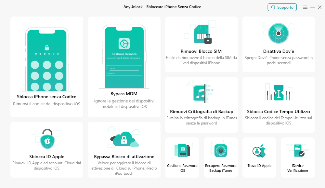This screenshot has width=325, height=188.
Task: Click the Trova ID Apple label
Action: [x=259, y=166]
